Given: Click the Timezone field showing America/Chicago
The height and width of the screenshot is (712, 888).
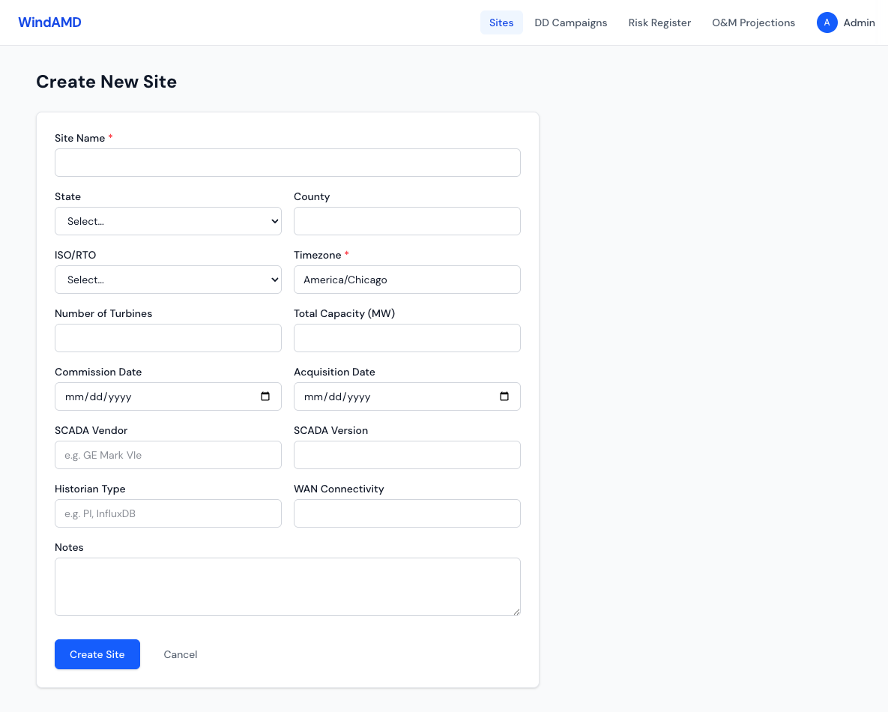Looking at the screenshot, I should [407, 280].
